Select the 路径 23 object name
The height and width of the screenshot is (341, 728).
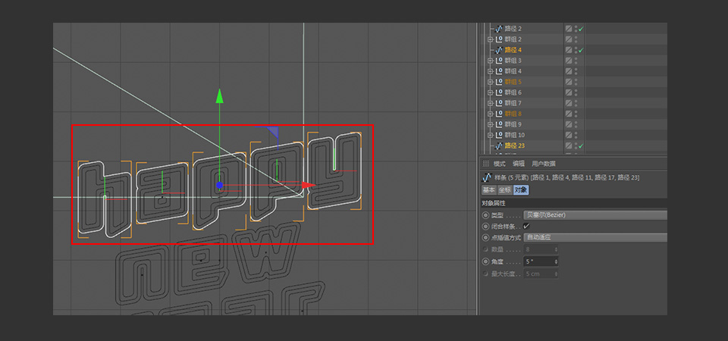(x=515, y=146)
